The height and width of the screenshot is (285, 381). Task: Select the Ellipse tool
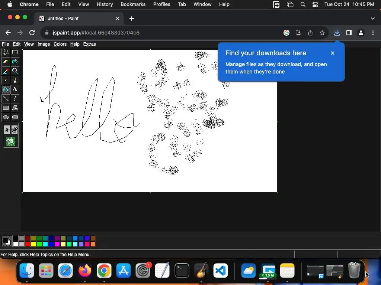tap(6, 117)
